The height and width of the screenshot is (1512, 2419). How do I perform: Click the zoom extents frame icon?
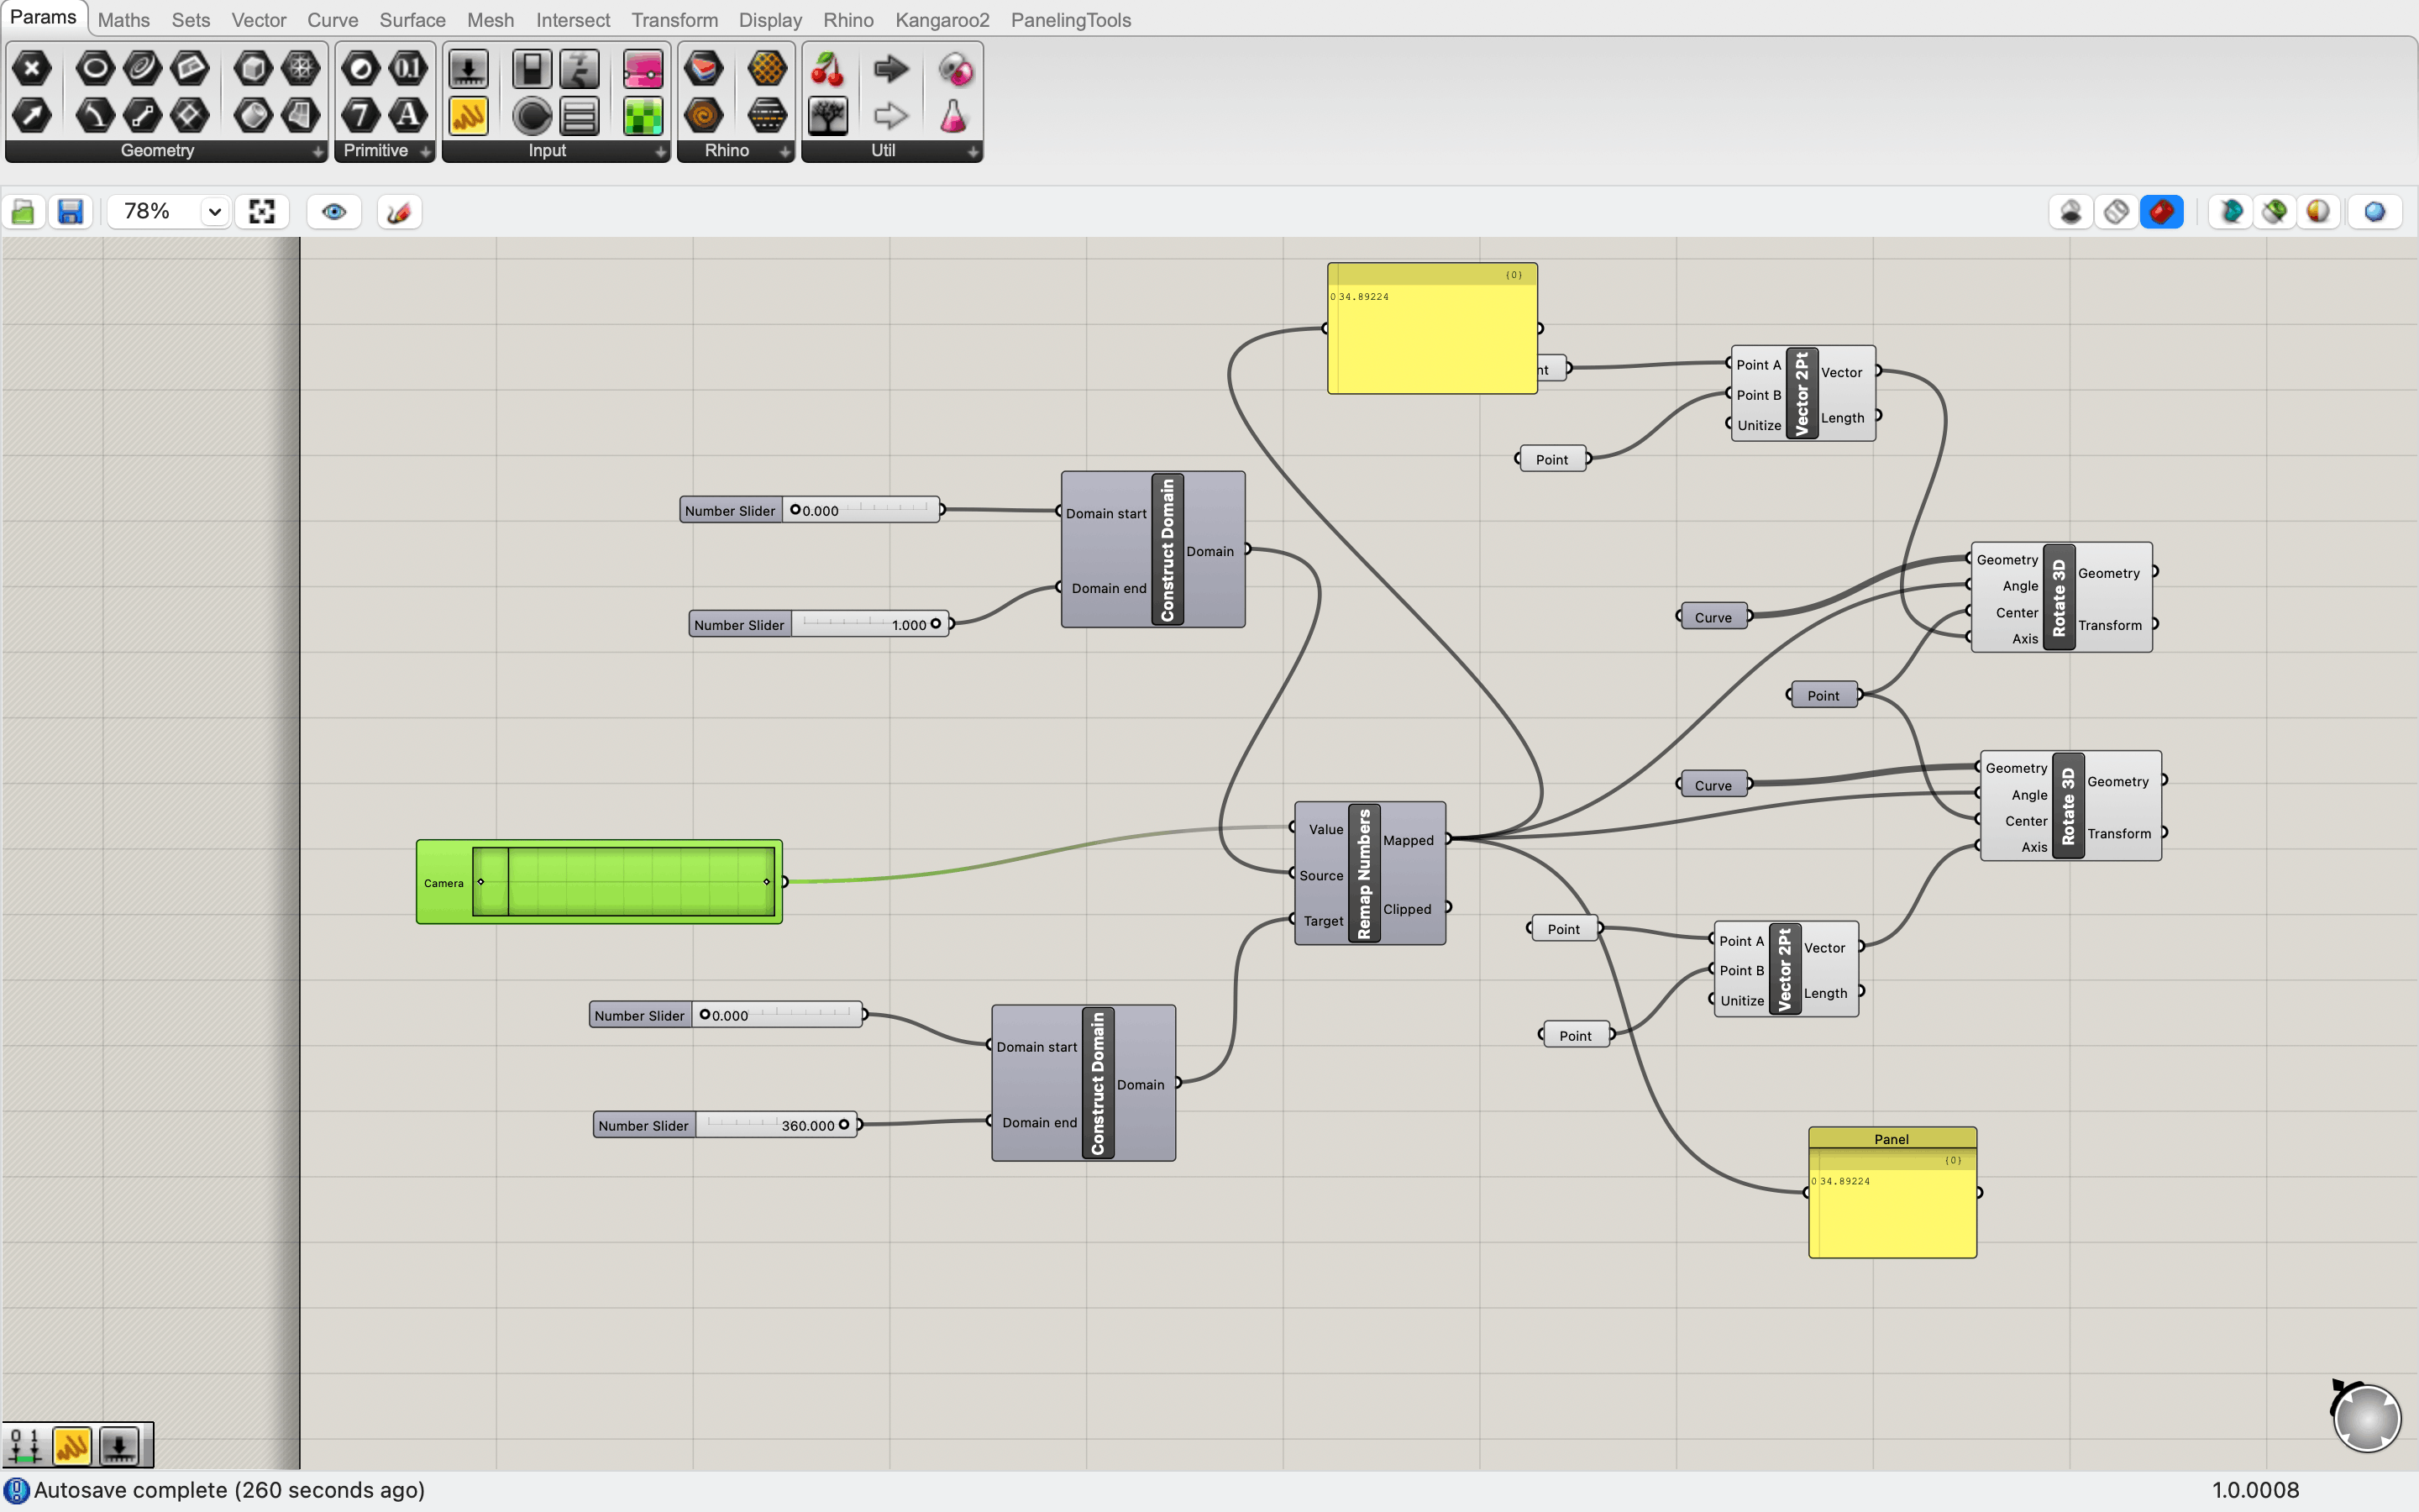262,212
